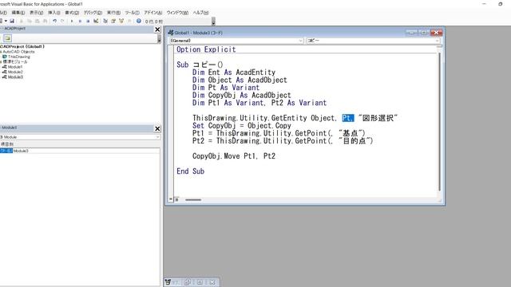Switch to Full Module View in code window
The height and width of the screenshot is (287, 511).
(176, 199)
